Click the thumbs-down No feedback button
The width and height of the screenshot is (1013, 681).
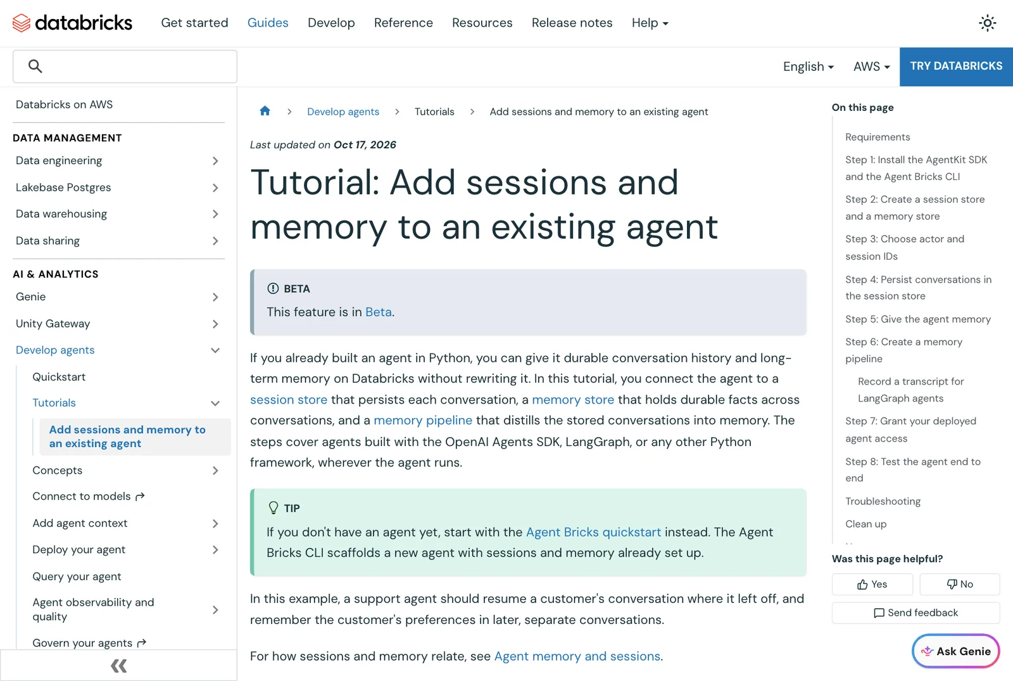coord(959,584)
